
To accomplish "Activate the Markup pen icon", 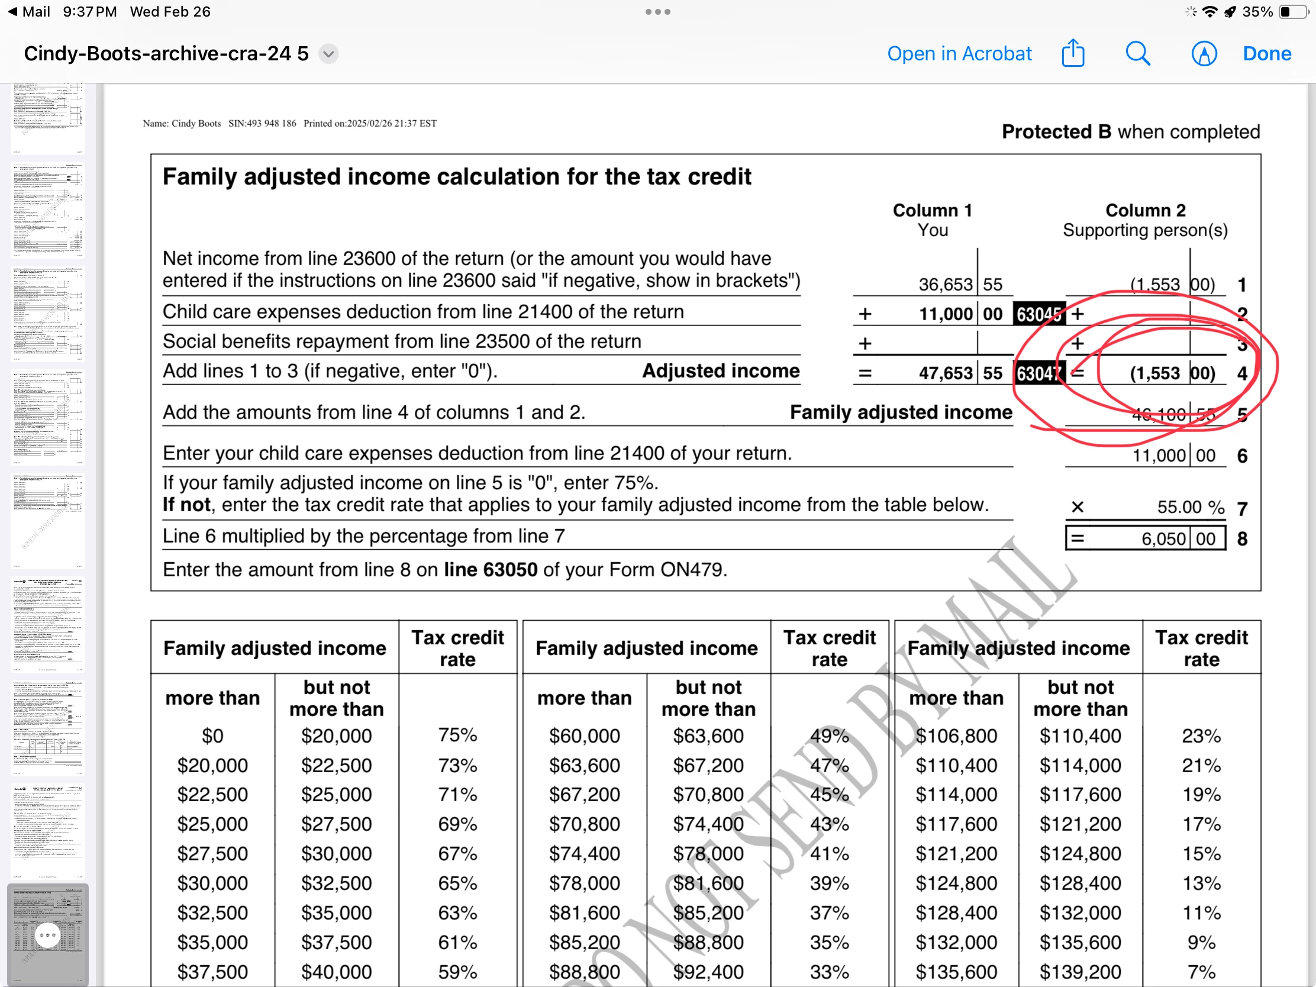I will [1204, 53].
